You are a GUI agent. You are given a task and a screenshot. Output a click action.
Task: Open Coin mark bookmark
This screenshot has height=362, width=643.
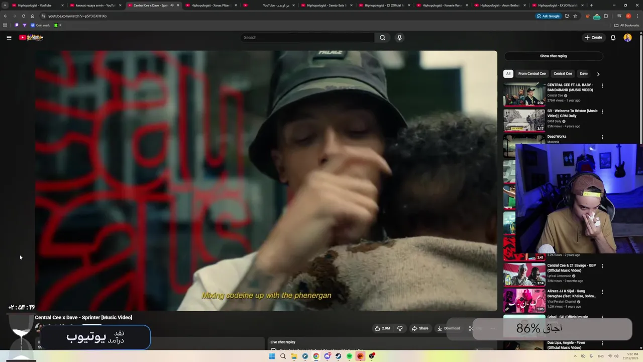pyautogui.click(x=40, y=25)
